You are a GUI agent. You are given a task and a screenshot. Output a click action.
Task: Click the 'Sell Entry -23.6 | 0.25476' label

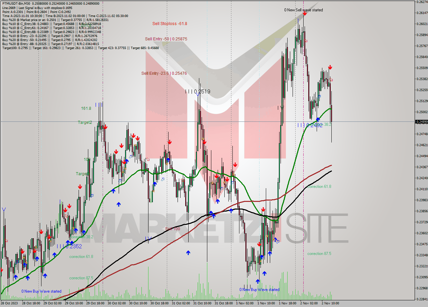pos(164,73)
